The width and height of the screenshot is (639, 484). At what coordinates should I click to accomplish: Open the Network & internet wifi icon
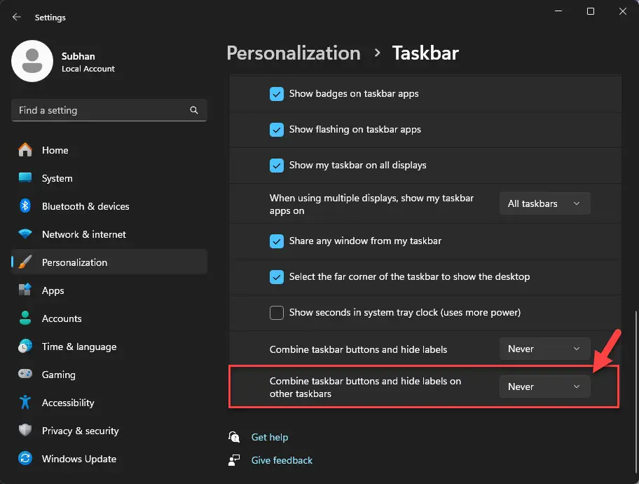(x=25, y=234)
